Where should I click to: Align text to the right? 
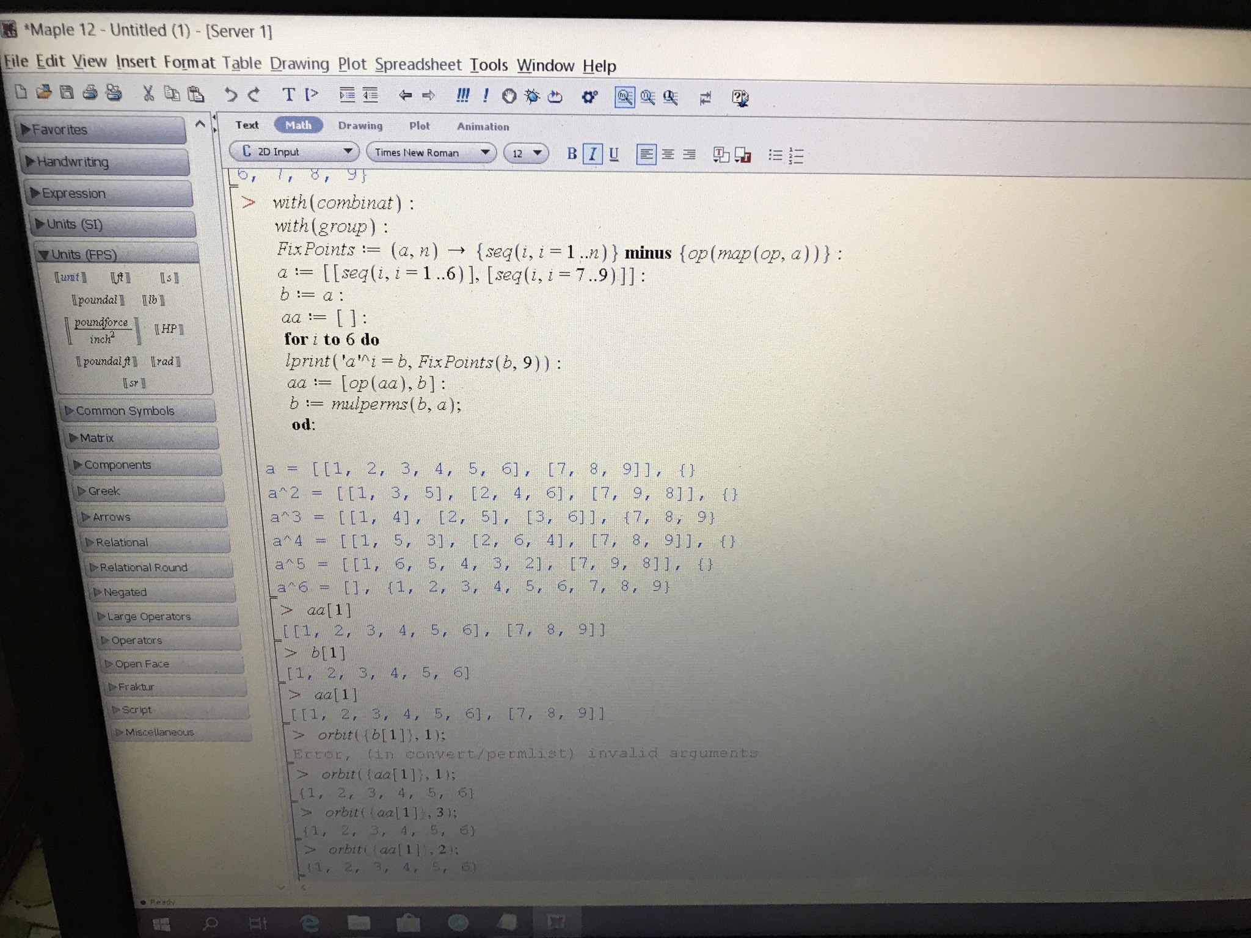pos(689,155)
